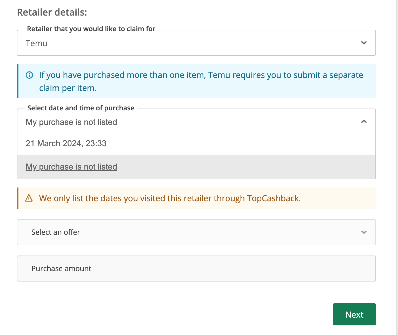Click the 'Retailer details:' heading text
398x335 pixels.
(52, 12)
